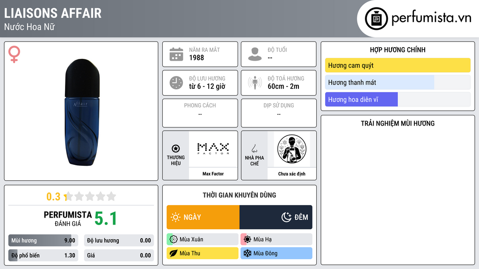This screenshot has width=479, height=269.
Task: Click the Mùa Hạ season label
Action: [x=262, y=240]
